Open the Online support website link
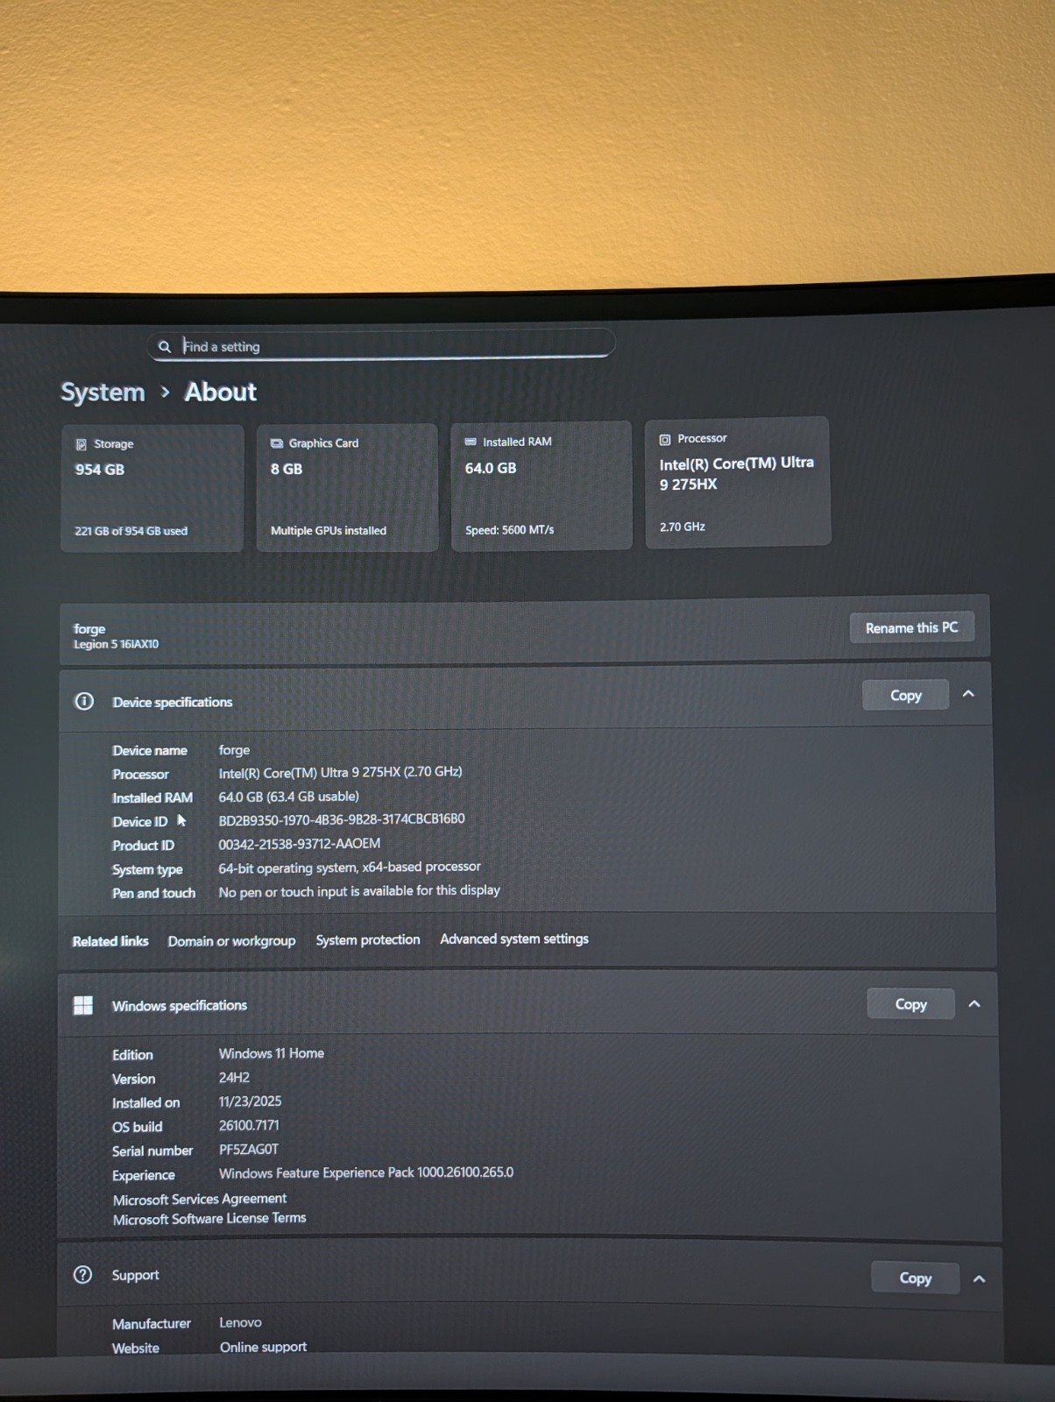The height and width of the screenshot is (1402, 1055). pyautogui.click(x=263, y=1347)
